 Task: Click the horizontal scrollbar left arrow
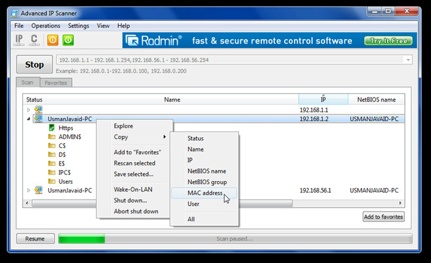coord(27,203)
